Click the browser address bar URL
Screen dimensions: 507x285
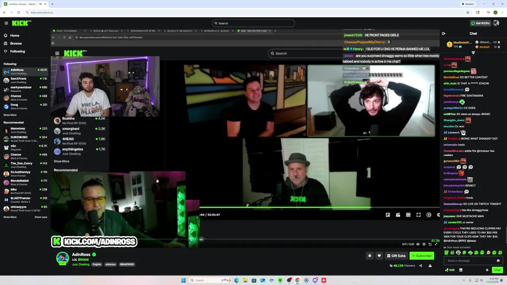click(x=42, y=12)
